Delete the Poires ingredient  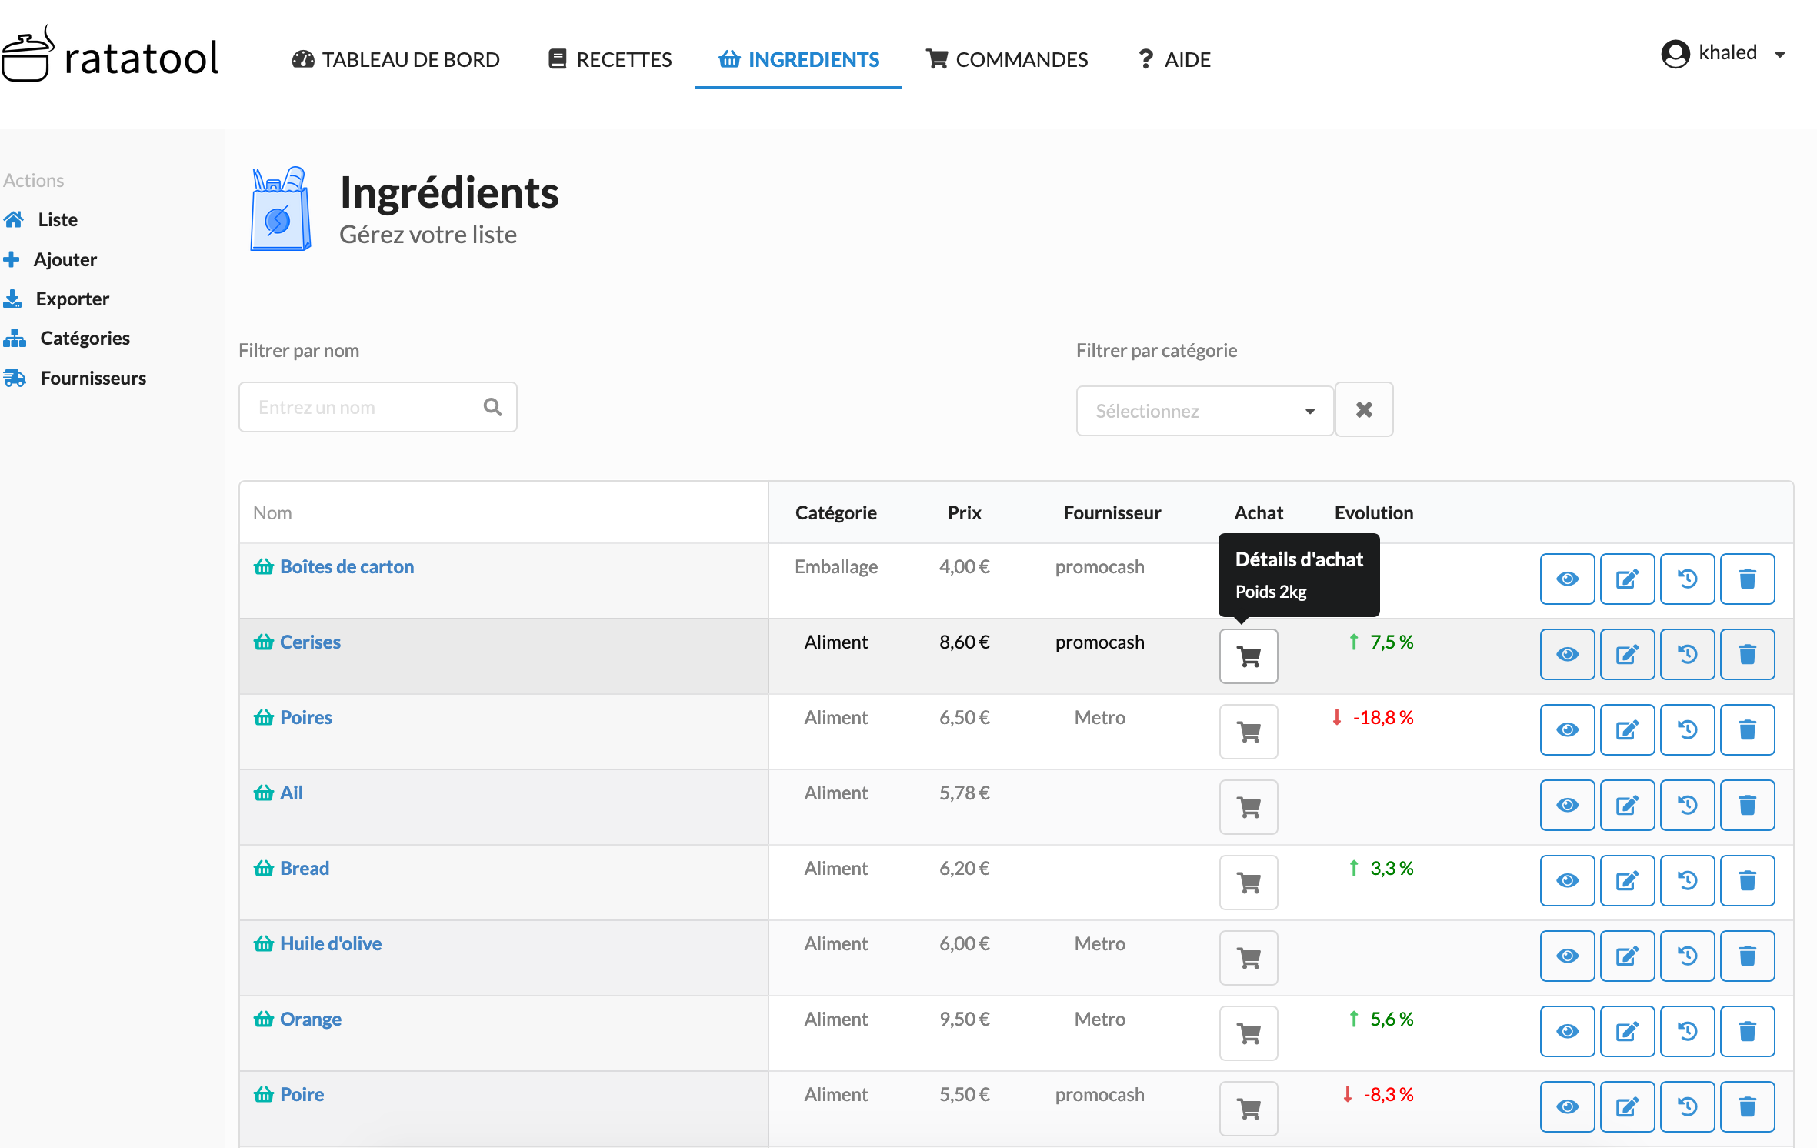pos(1747,730)
